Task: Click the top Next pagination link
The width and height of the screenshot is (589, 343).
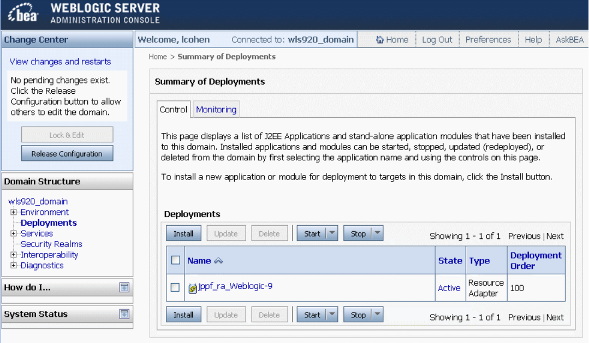Action: 555,236
